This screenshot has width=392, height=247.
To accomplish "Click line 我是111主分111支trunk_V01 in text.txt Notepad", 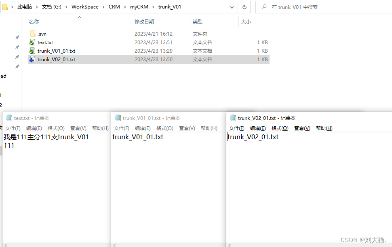I will click(46, 137).
